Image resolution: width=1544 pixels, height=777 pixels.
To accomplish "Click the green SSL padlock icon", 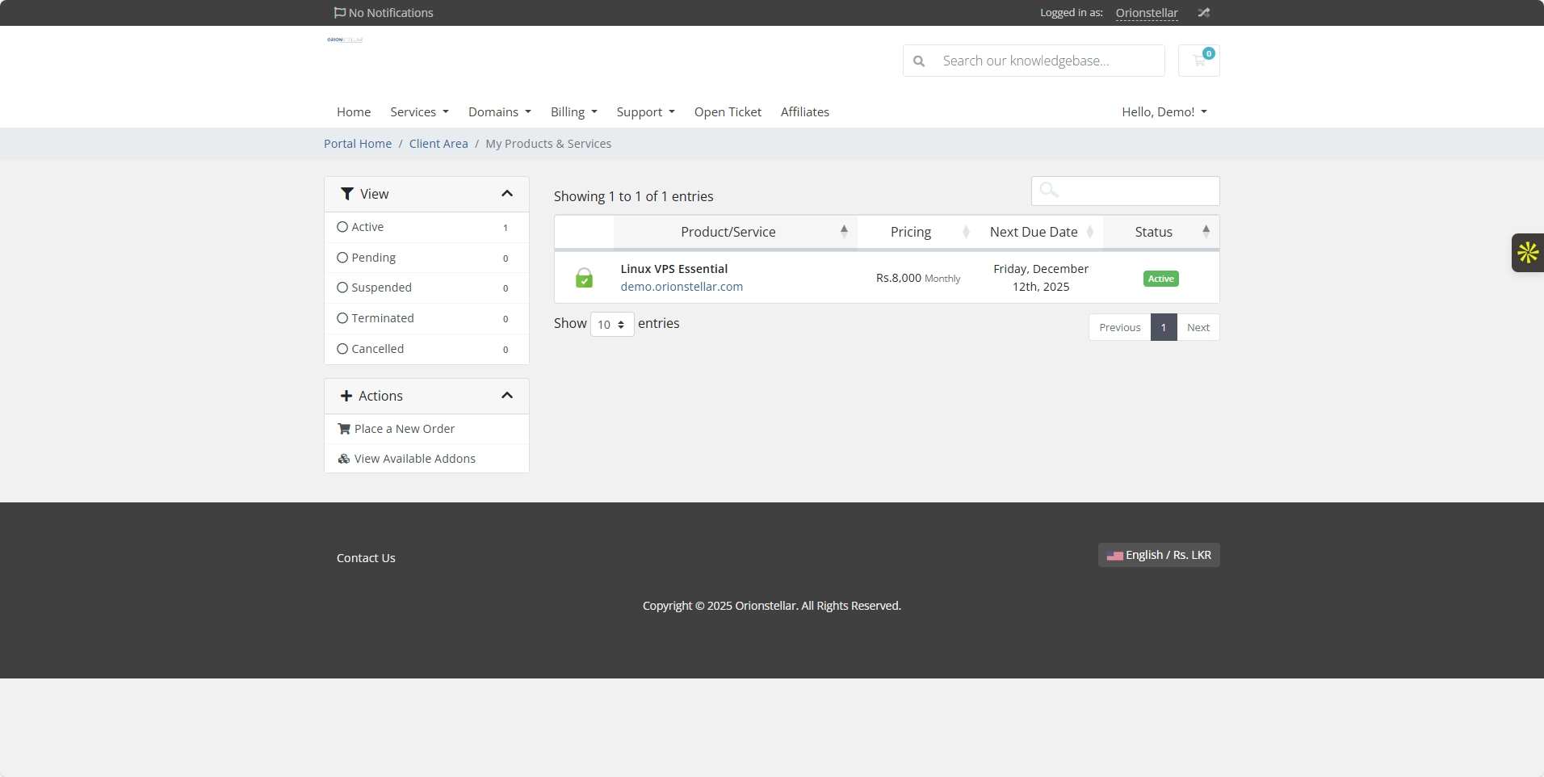I will click(584, 278).
